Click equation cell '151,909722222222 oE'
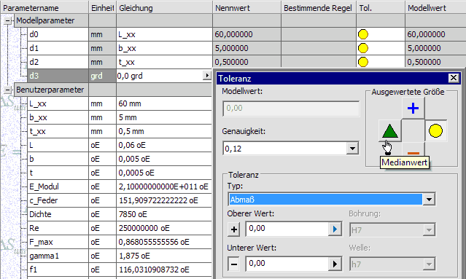 164,200
